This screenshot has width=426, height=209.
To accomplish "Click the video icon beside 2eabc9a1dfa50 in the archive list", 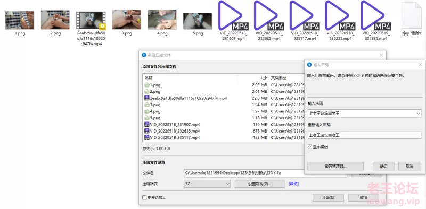I will (147, 98).
